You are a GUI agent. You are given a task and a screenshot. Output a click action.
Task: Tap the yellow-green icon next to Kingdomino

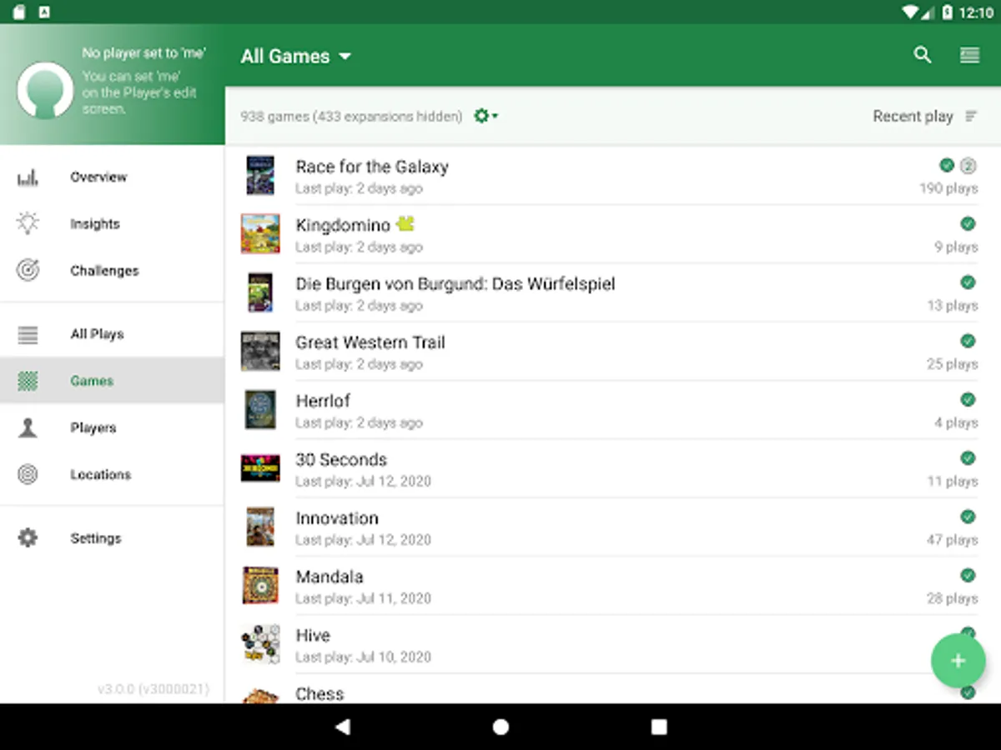(405, 223)
